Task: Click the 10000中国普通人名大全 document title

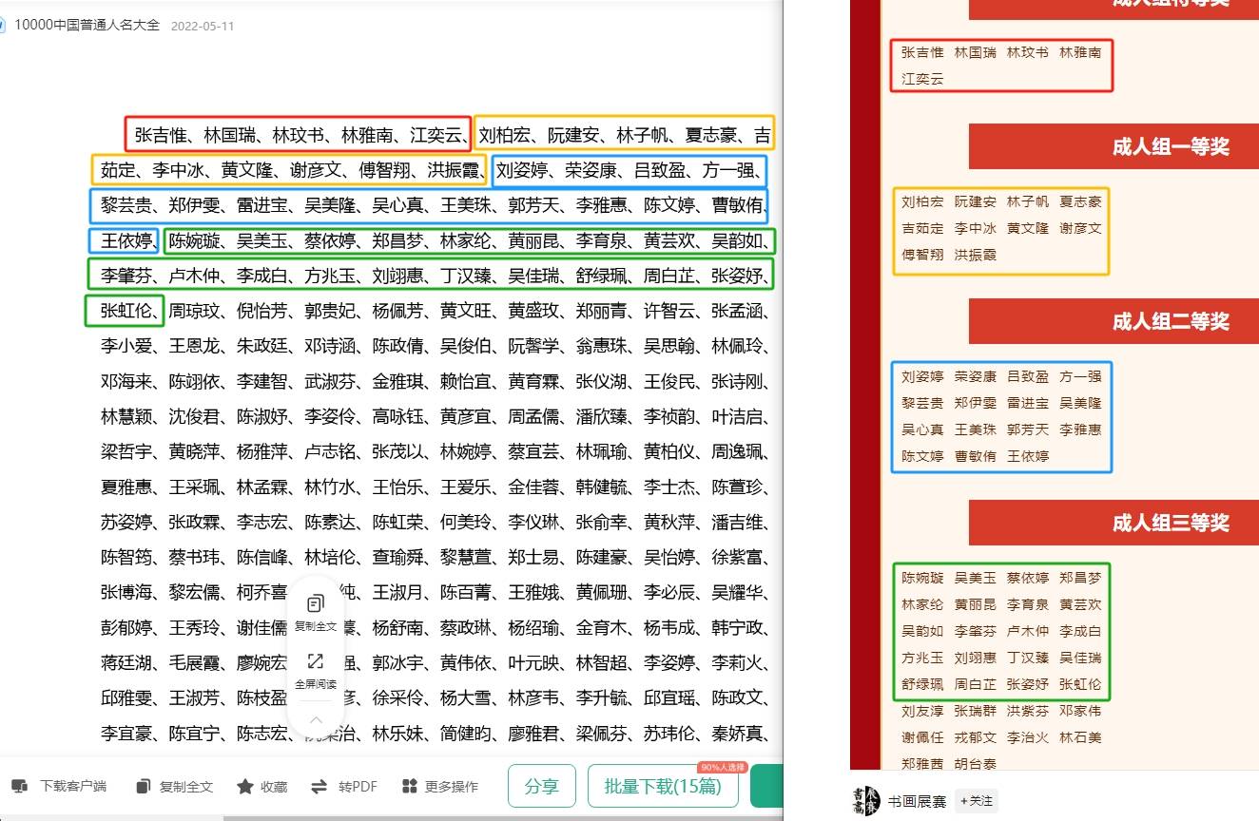Action: (86, 26)
